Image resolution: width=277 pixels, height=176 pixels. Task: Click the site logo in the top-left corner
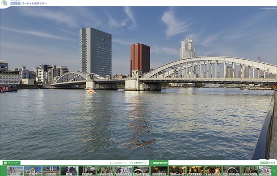tap(4, 3)
